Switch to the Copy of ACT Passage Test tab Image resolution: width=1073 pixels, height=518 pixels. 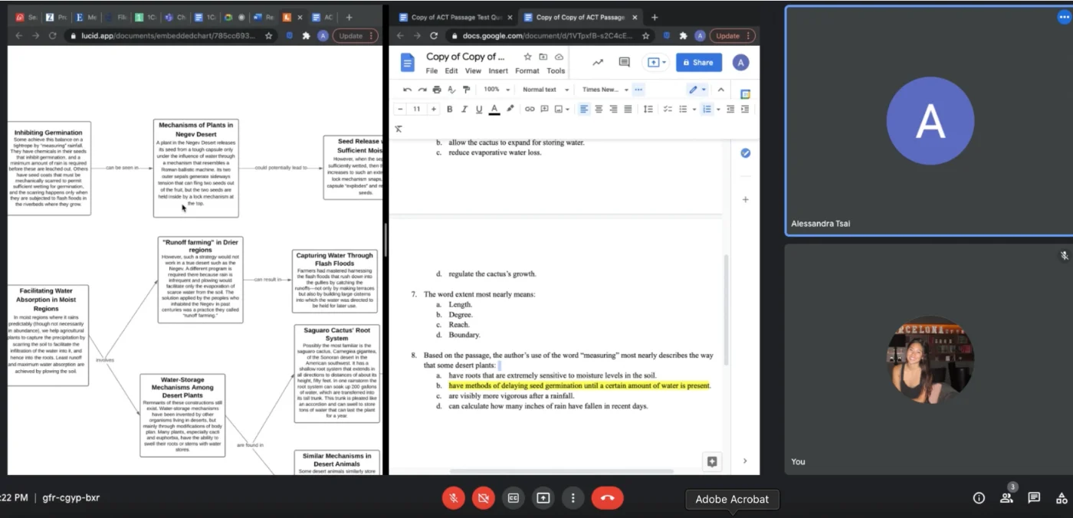455,17
